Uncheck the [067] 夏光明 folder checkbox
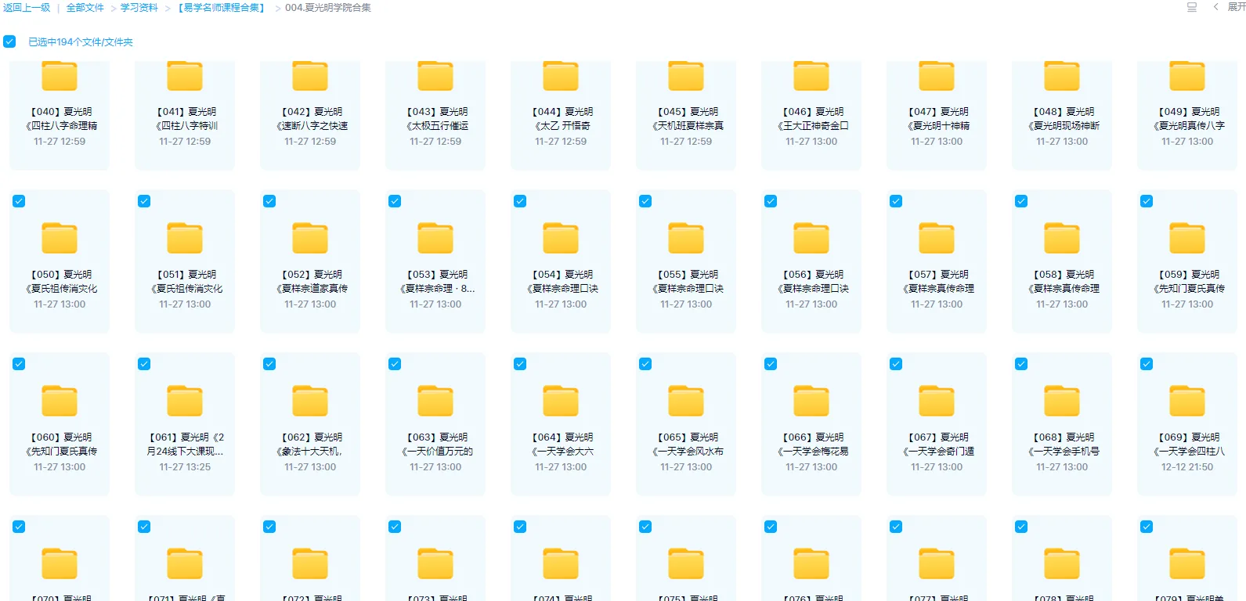 [896, 364]
